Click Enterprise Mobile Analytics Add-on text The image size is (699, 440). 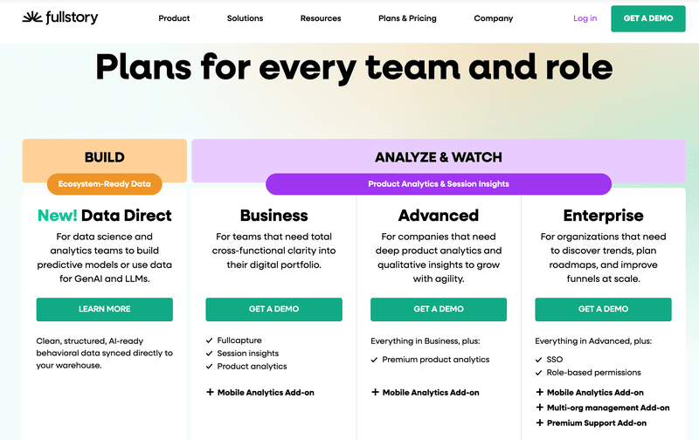tap(595, 392)
